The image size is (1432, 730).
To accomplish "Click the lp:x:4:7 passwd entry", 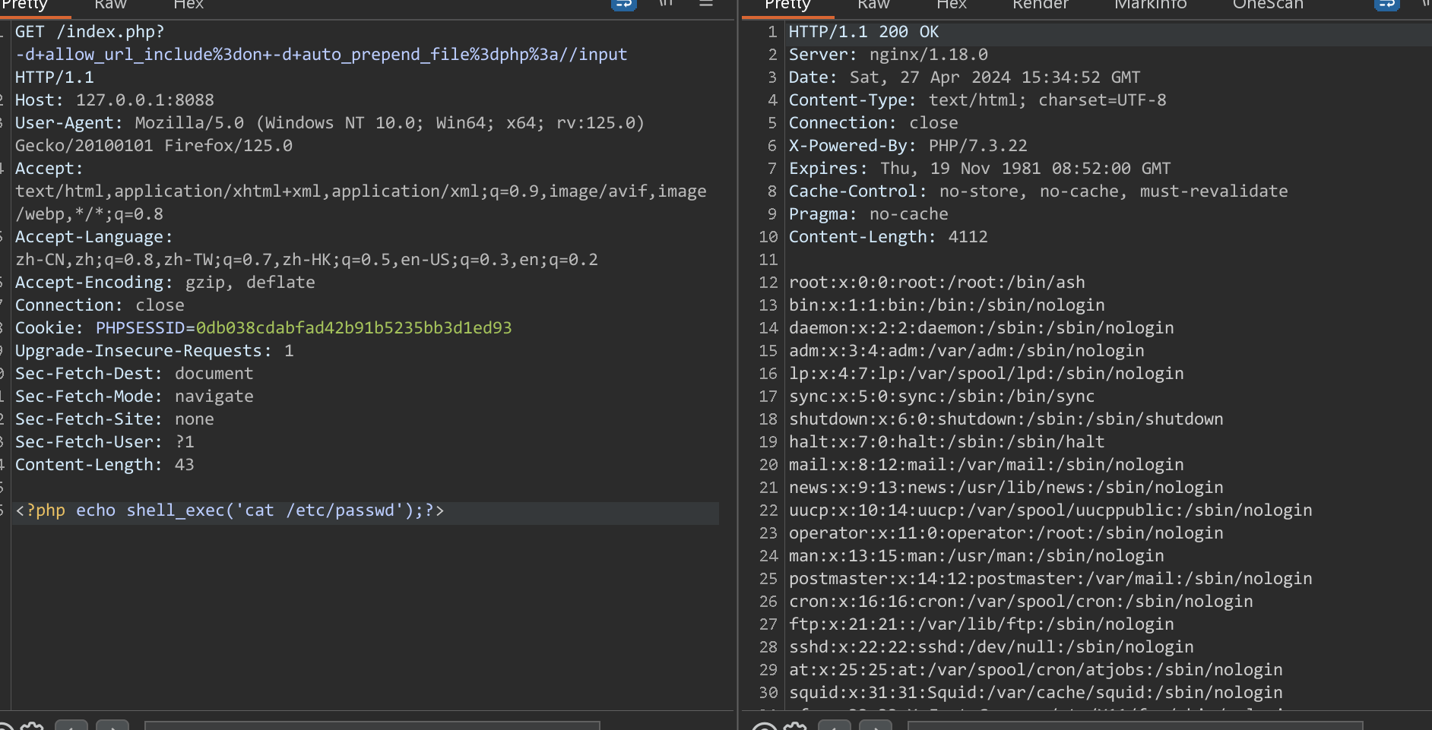I will (987, 374).
